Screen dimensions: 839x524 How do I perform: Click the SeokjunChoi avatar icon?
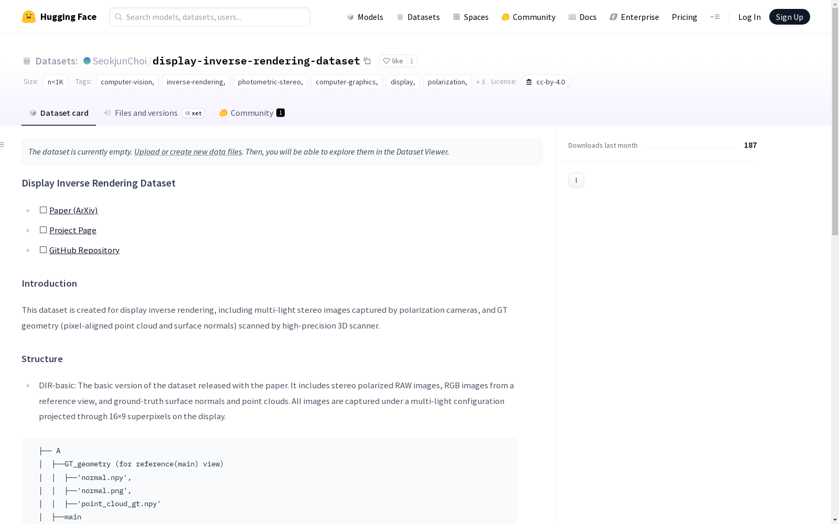(x=87, y=61)
